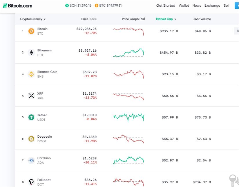Screen dimensions: 239x187
Task: Open the Dogecoin DOGE coin name
Action: [x=44, y=139]
